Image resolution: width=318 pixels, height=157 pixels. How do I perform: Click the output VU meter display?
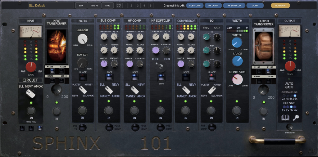290,31
